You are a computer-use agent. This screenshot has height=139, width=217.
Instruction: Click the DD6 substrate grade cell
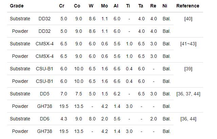(45, 119)
